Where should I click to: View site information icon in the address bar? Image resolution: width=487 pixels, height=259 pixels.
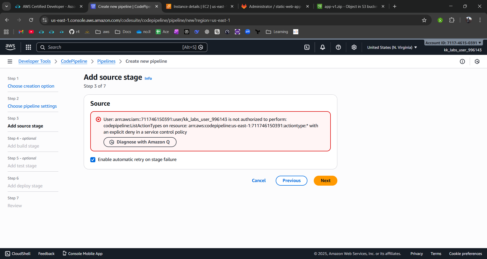click(45, 20)
